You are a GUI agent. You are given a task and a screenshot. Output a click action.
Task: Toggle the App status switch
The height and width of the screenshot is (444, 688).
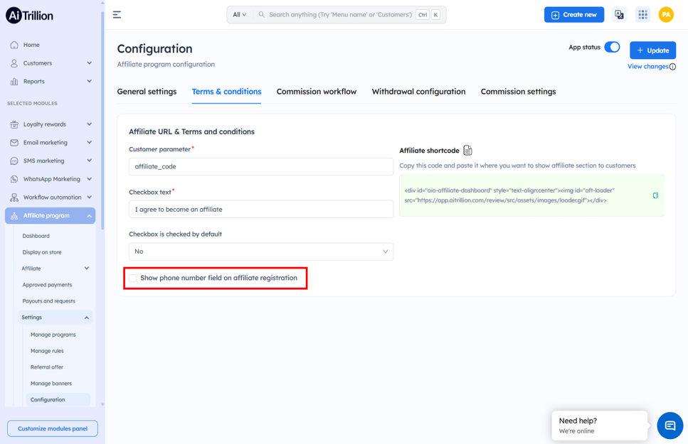coord(612,47)
